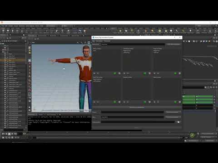
Task: Select the Font 'T' shelf tool
Action: click(62, 31)
